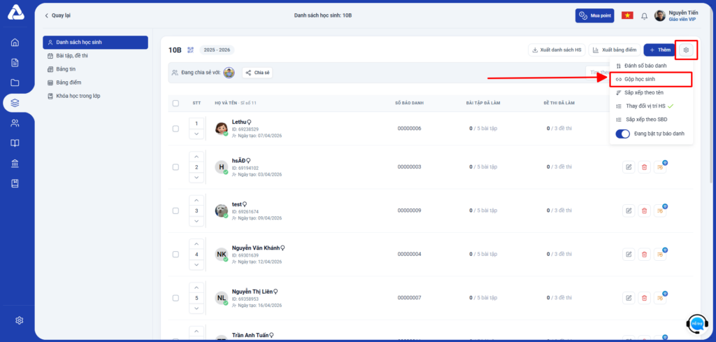Move student test down with the chevron
Viewport: 716px width, 342px height.
pos(196,222)
